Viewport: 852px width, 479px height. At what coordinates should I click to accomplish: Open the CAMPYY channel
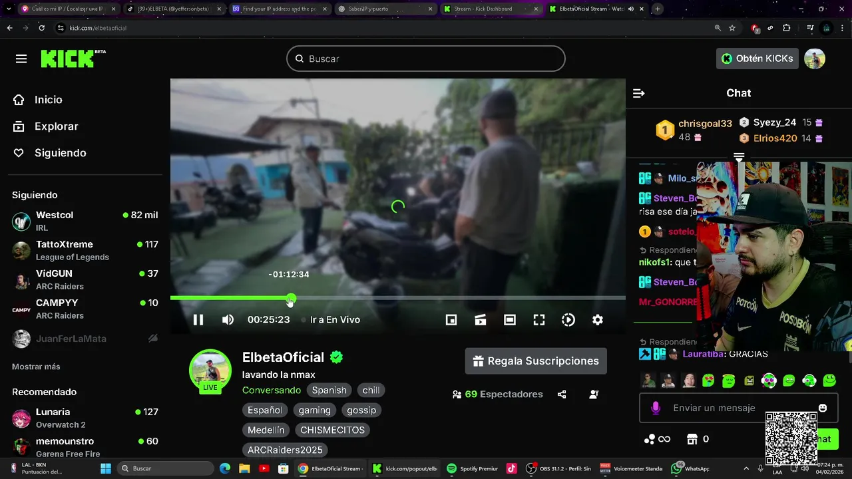tap(85, 309)
